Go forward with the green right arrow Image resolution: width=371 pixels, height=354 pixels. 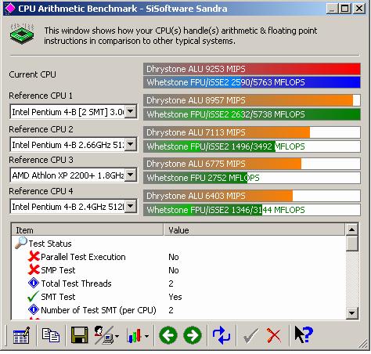[x=193, y=335]
